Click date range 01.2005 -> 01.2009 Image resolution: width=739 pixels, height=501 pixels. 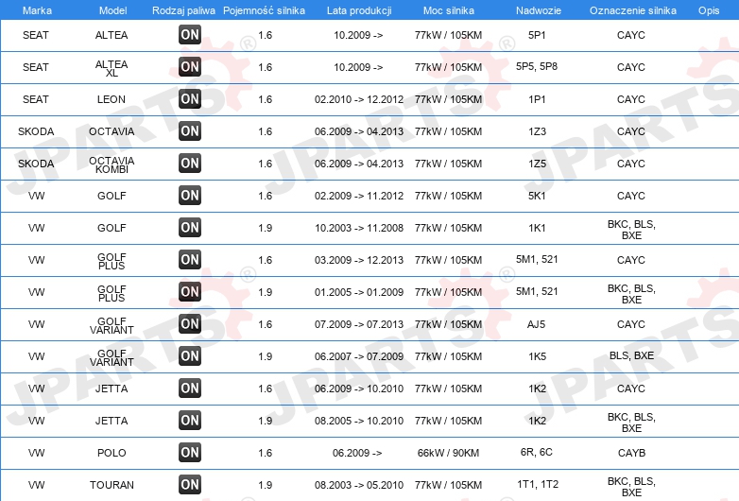coord(359,292)
